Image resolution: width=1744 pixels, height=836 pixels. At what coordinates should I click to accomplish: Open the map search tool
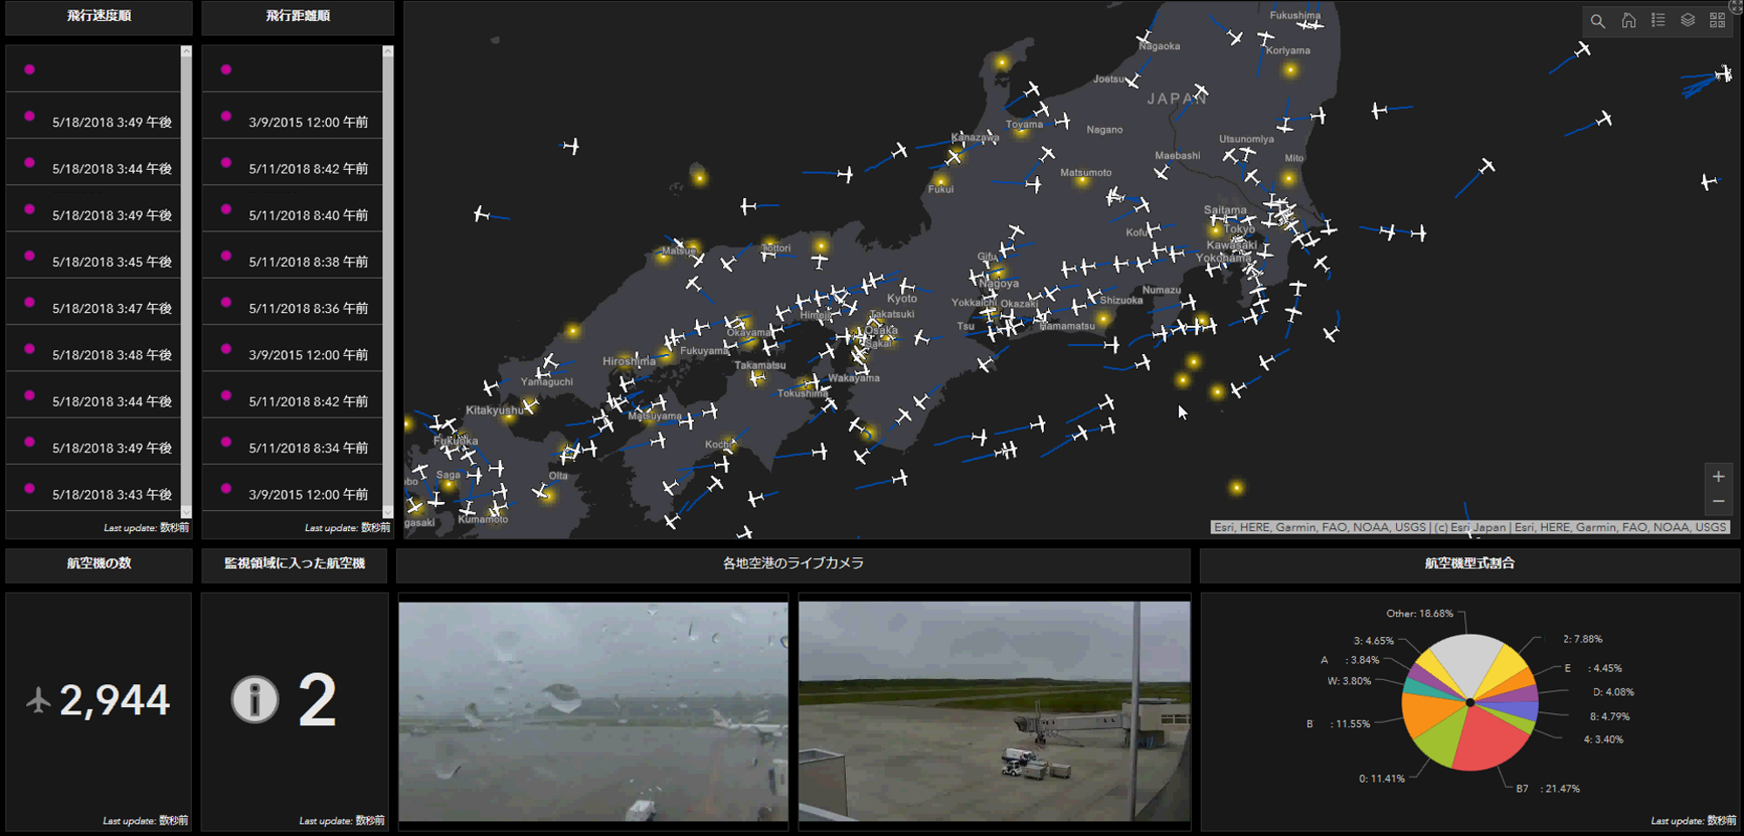pyautogui.click(x=1598, y=21)
